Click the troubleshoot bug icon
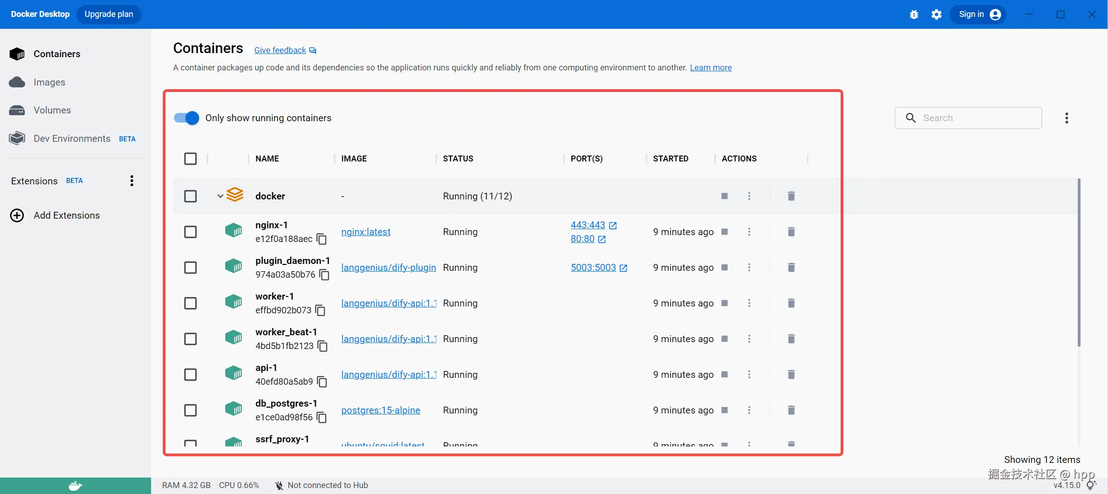This screenshot has height=494, width=1108. tap(914, 15)
